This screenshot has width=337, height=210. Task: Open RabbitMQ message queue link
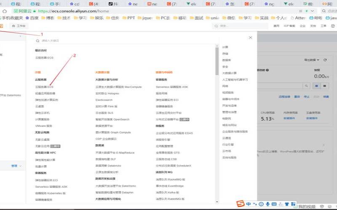pyautogui.click(x=170, y=199)
